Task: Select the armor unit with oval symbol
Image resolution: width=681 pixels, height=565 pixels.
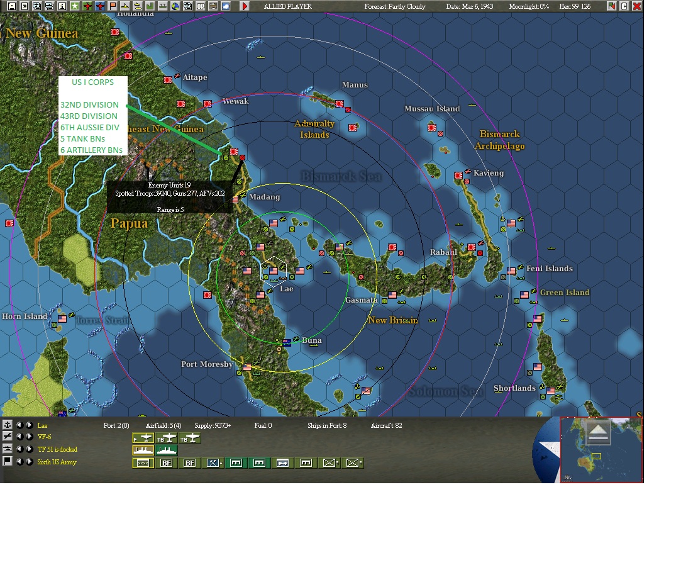Action: 283,463
